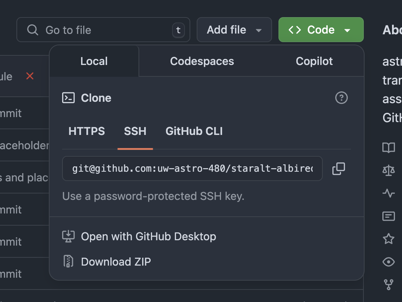Open the clone help question mark
The image size is (402, 302).
tap(341, 98)
